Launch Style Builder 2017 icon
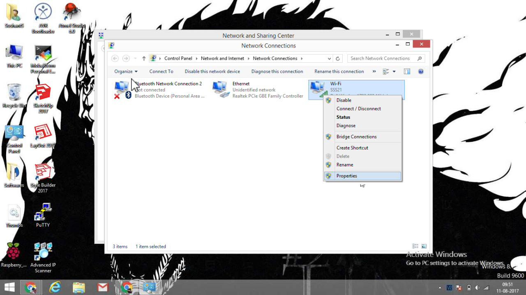Viewport: 526px width, 295px height. coord(43,178)
